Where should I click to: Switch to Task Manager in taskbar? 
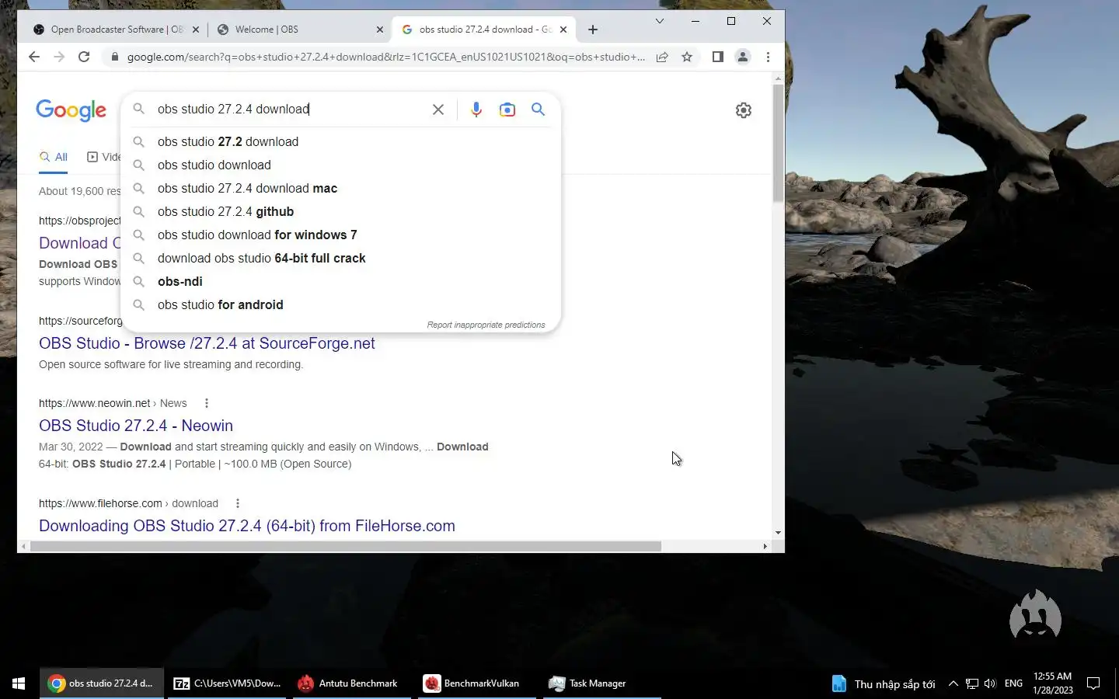point(601,683)
